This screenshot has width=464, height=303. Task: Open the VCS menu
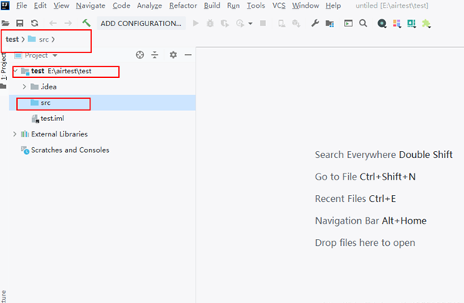click(x=279, y=5)
